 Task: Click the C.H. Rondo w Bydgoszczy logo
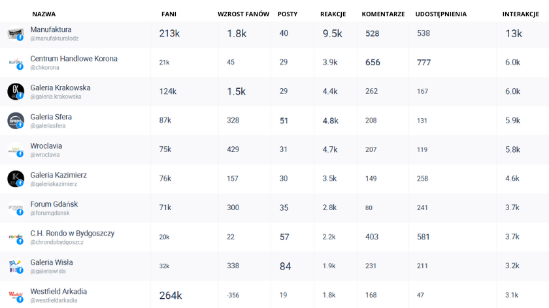click(x=15, y=237)
